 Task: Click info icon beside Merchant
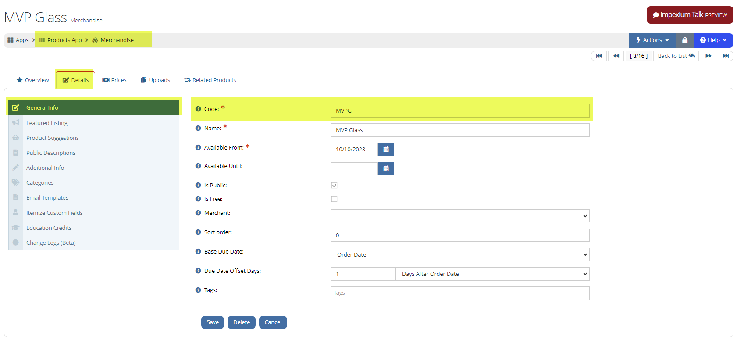click(x=198, y=213)
